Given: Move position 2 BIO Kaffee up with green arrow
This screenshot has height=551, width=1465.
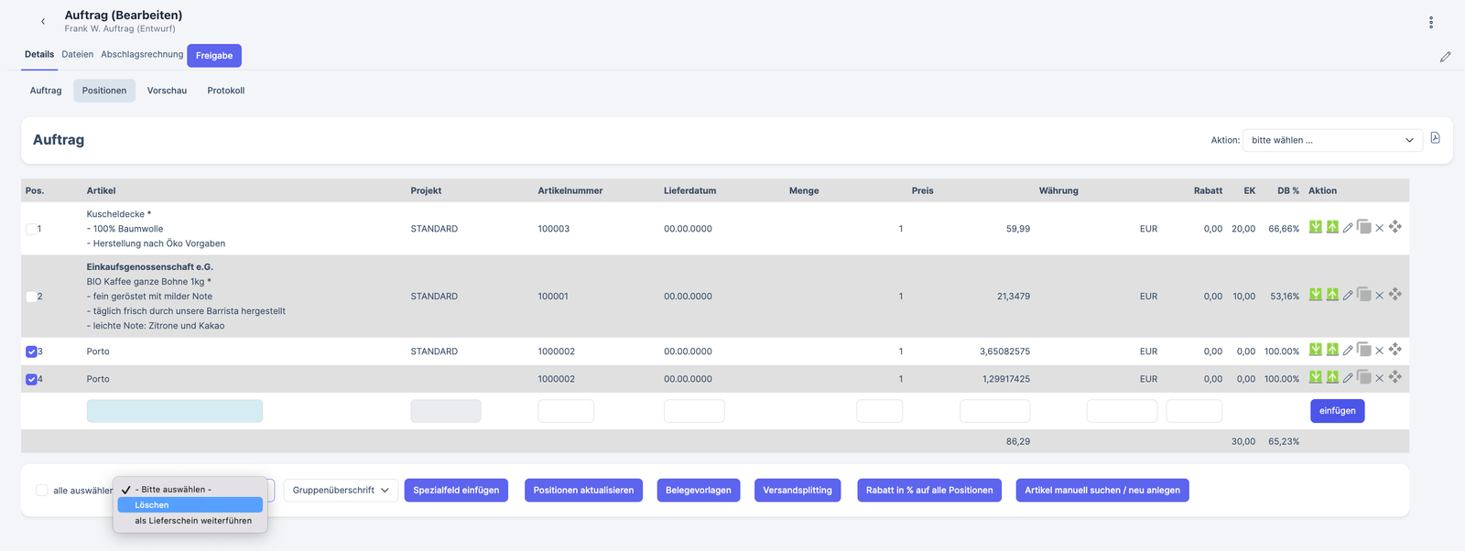Looking at the screenshot, I should 1332,295.
